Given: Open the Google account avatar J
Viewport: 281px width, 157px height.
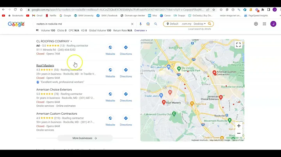Looking at the screenshot, I should click(x=273, y=24).
